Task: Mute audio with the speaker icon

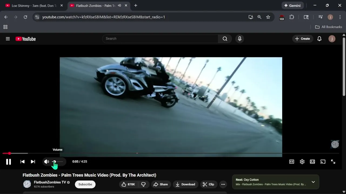Action: click(x=46, y=162)
